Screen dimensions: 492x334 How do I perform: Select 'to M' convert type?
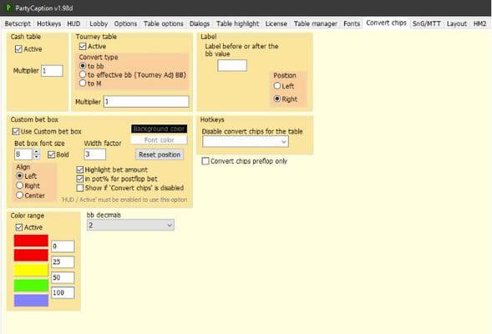(83, 83)
